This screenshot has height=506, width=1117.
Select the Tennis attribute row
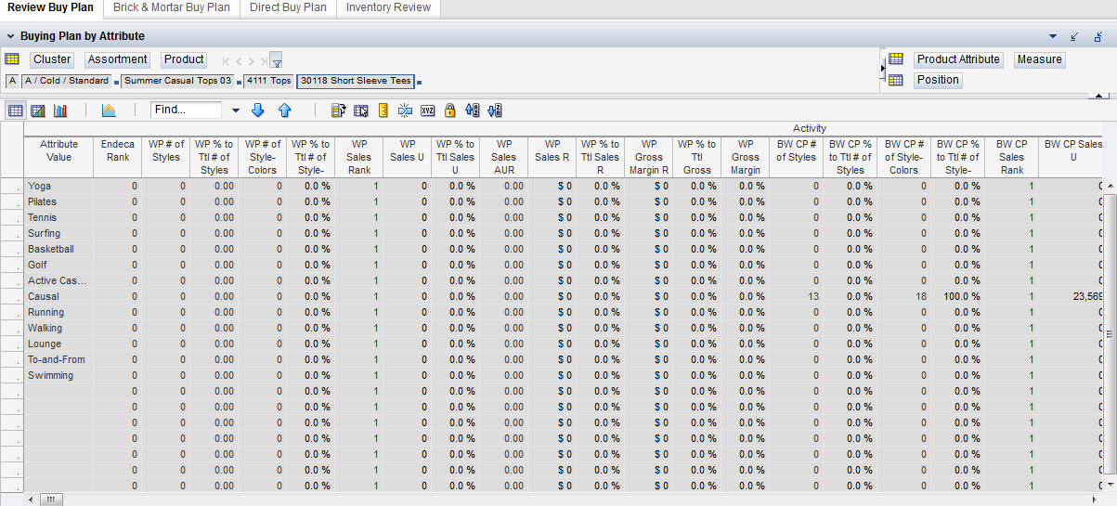[58, 217]
